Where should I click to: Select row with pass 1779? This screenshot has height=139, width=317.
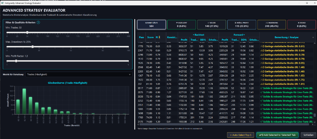tap(225, 46)
